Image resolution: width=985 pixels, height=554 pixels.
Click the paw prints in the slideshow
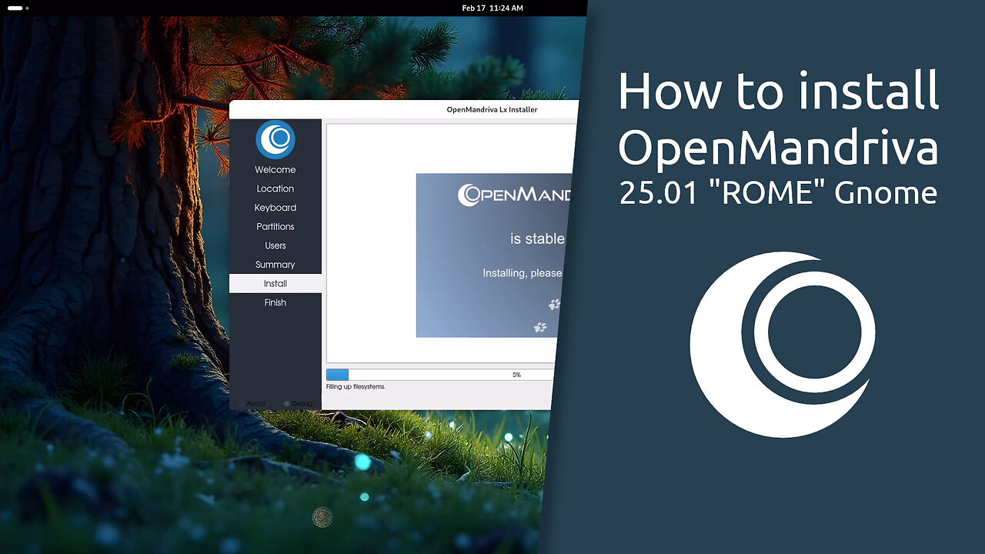coord(547,315)
